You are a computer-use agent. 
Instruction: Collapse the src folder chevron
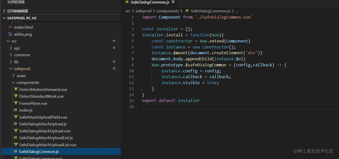coord(8,41)
